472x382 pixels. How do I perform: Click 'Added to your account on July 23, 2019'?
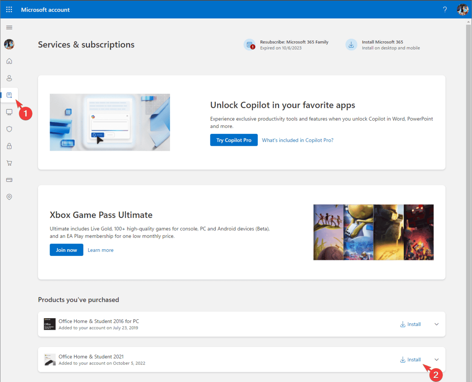click(x=99, y=328)
